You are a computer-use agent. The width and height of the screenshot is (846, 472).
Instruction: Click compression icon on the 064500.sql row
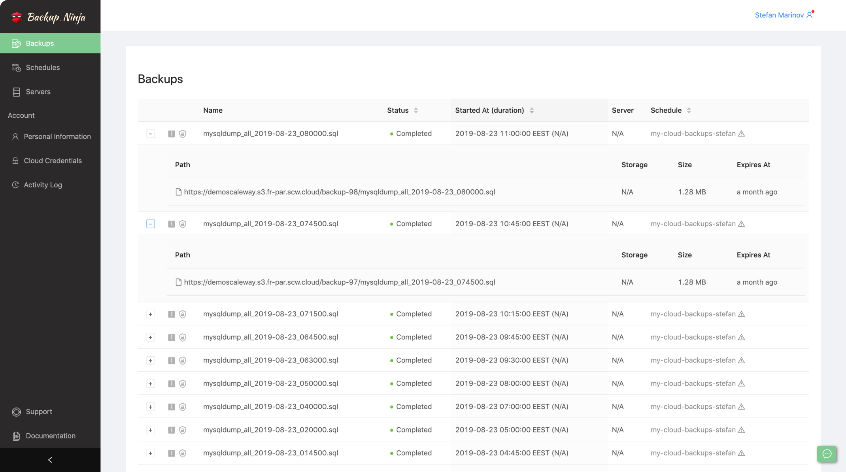click(171, 337)
